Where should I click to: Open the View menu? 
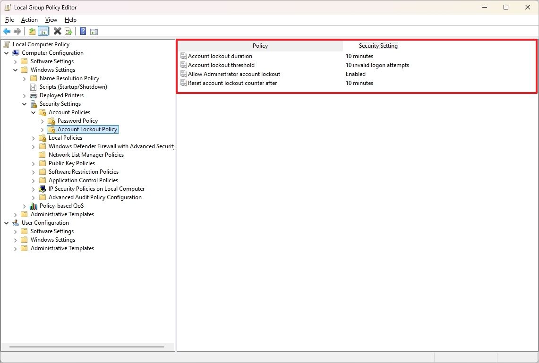coord(51,20)
